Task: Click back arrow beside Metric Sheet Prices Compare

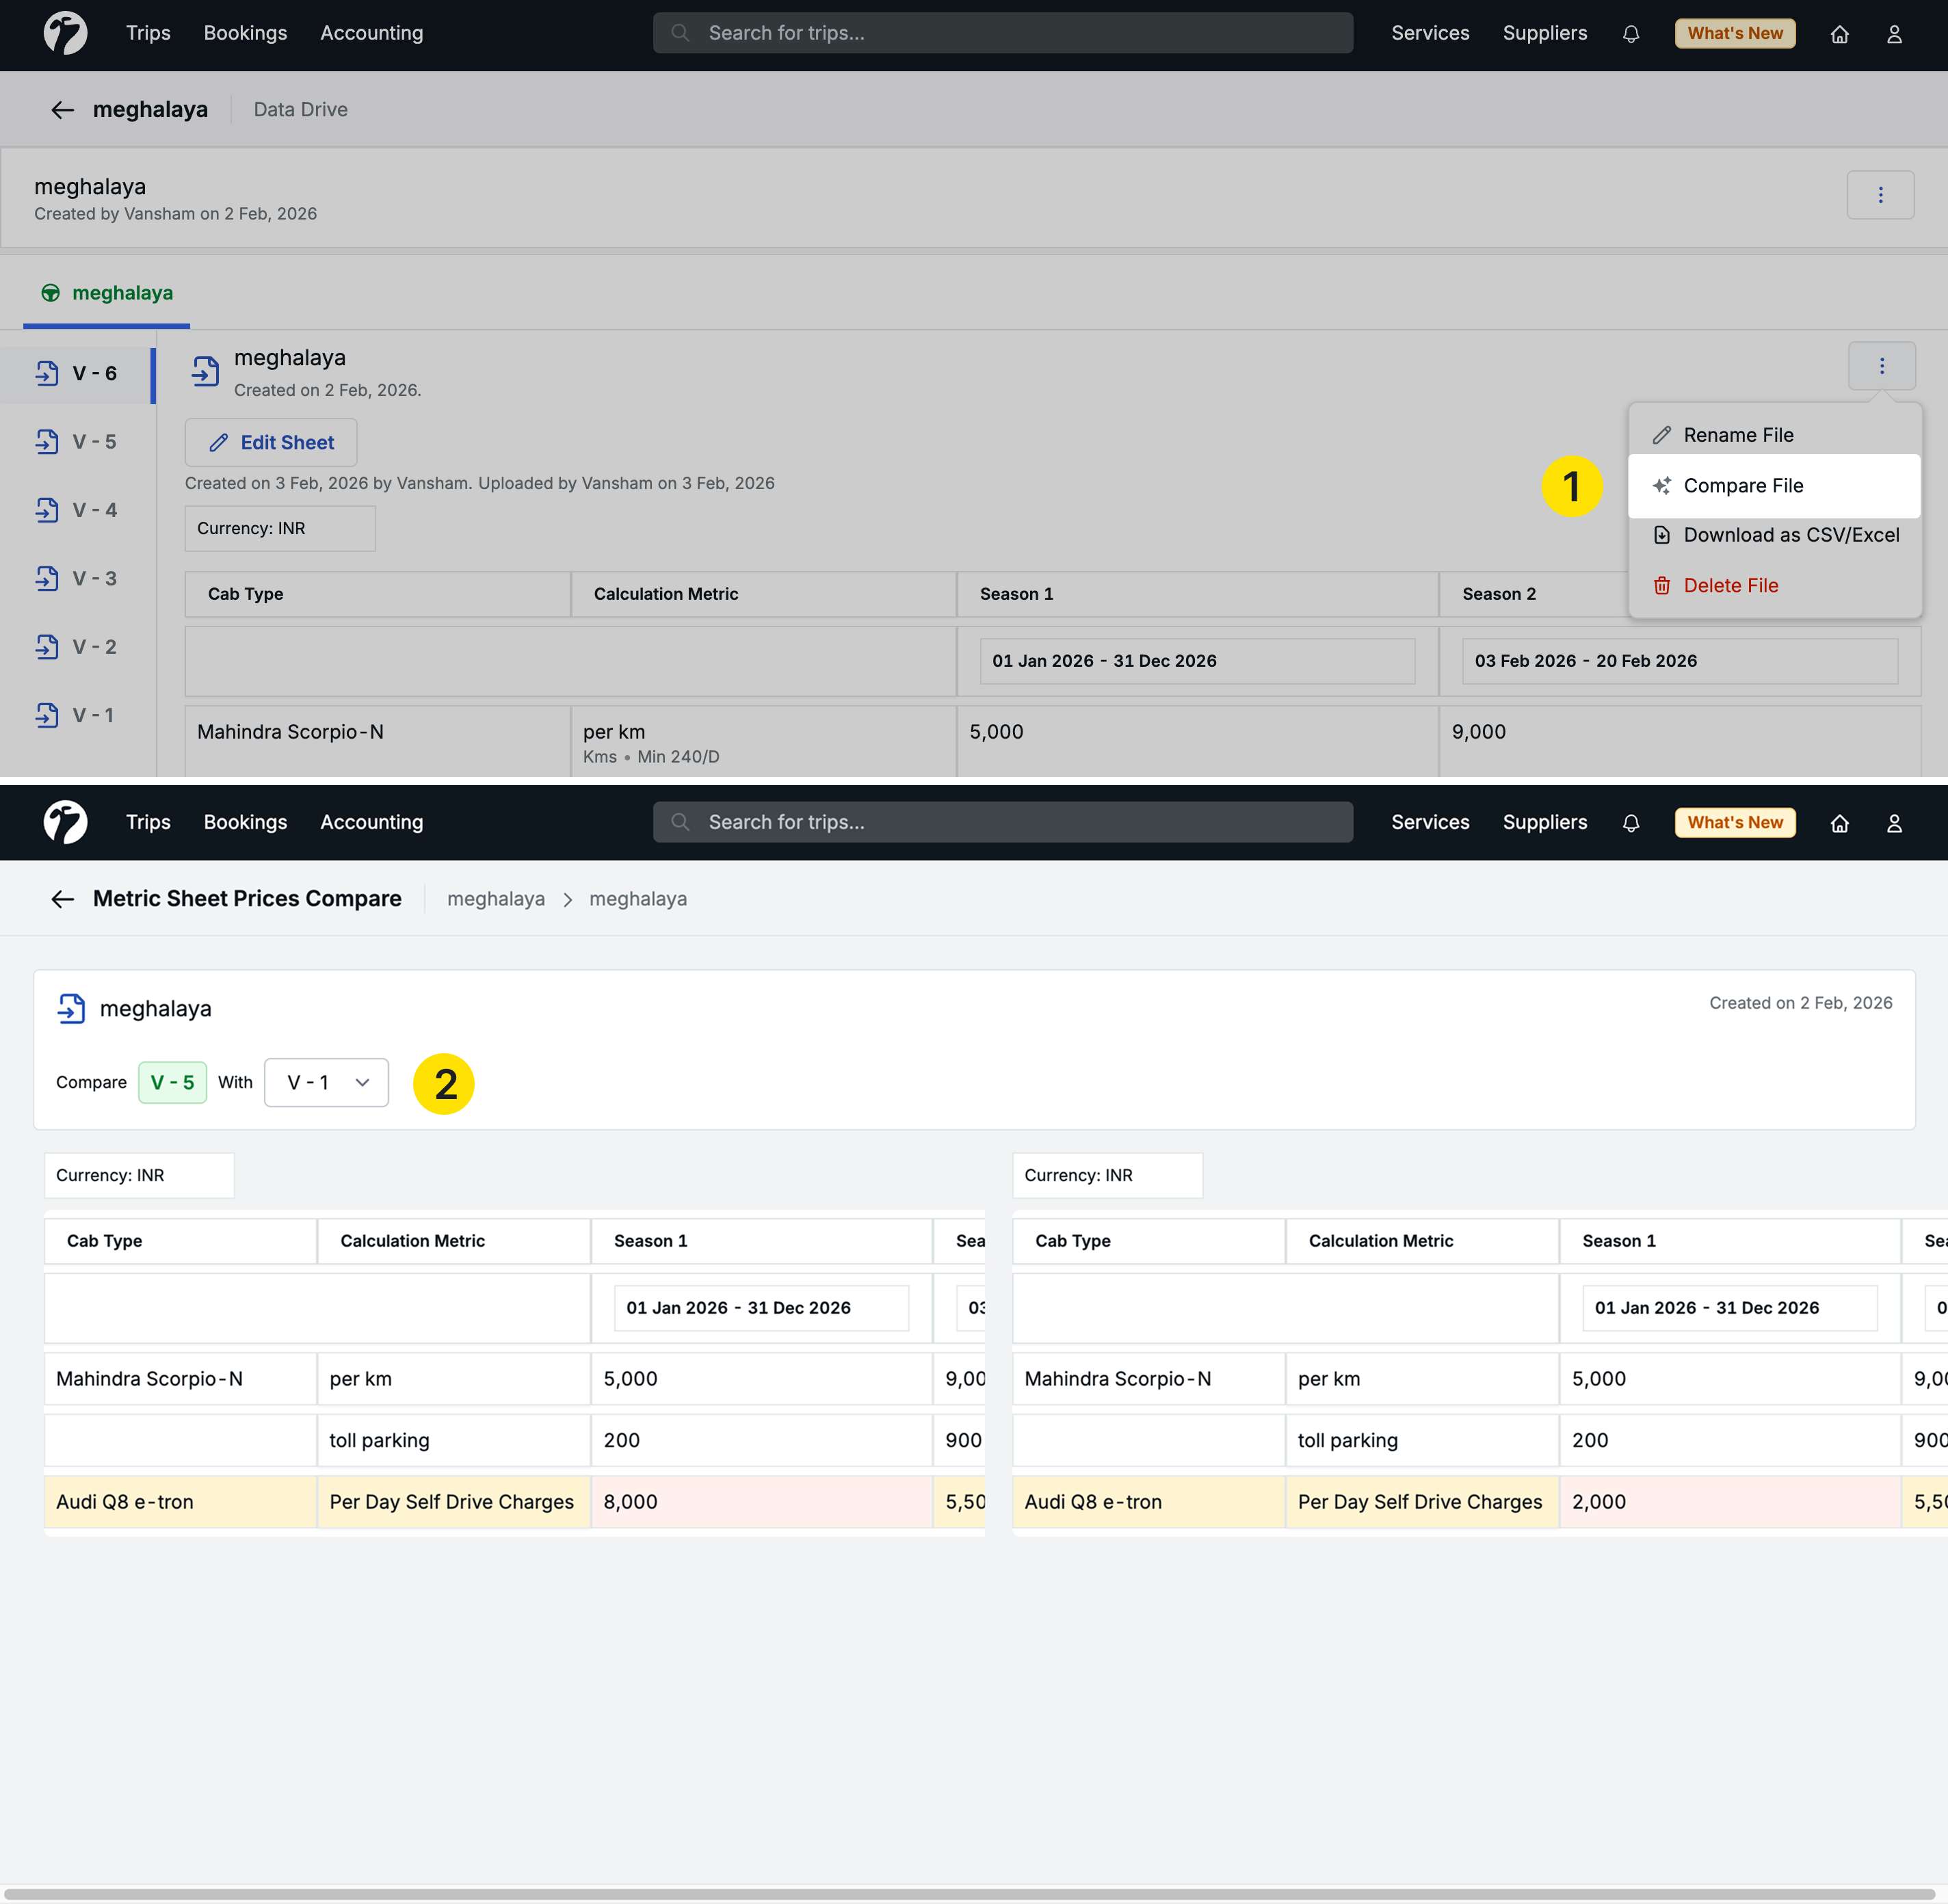Action: pos(62,899)
